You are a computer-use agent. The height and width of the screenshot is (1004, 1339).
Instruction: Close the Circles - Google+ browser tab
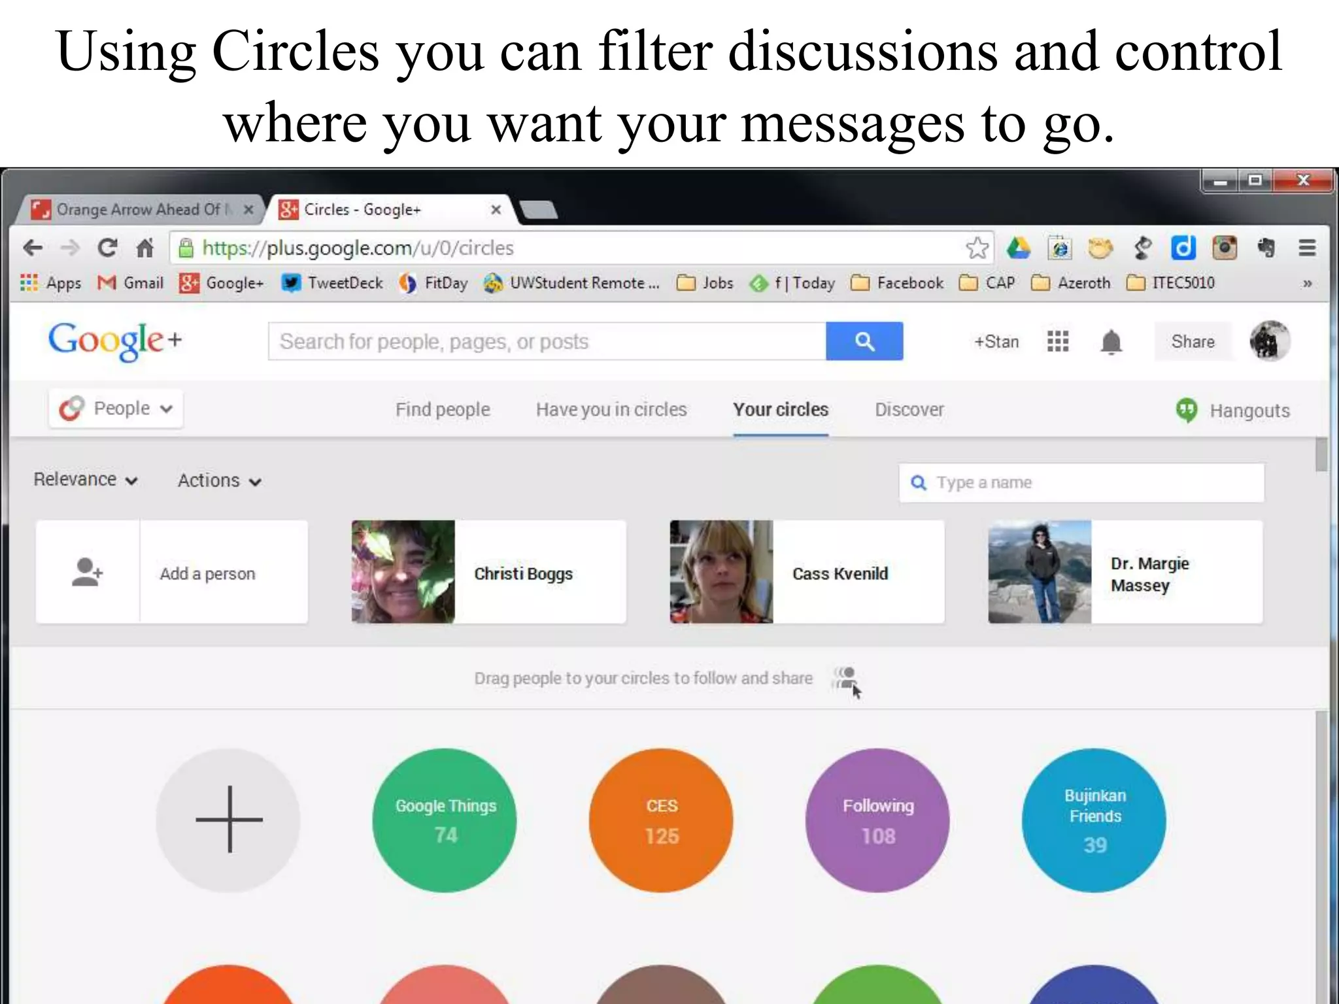[496, 210]
